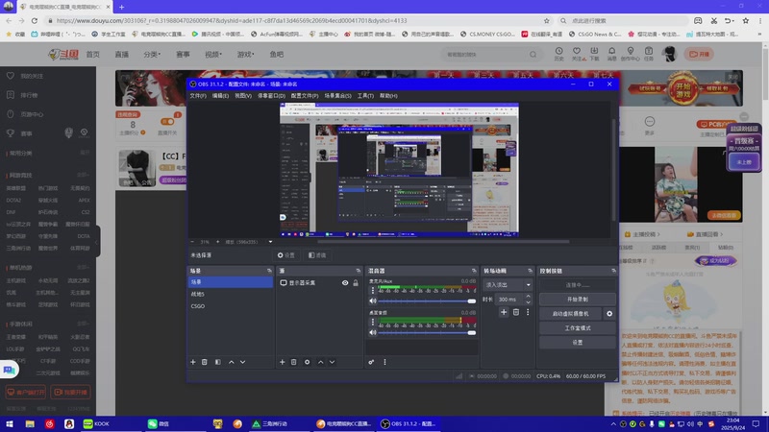Open Douyu 历史 history icon in header
This screenshot has width=769, height=432.
(x=558, y=54)
